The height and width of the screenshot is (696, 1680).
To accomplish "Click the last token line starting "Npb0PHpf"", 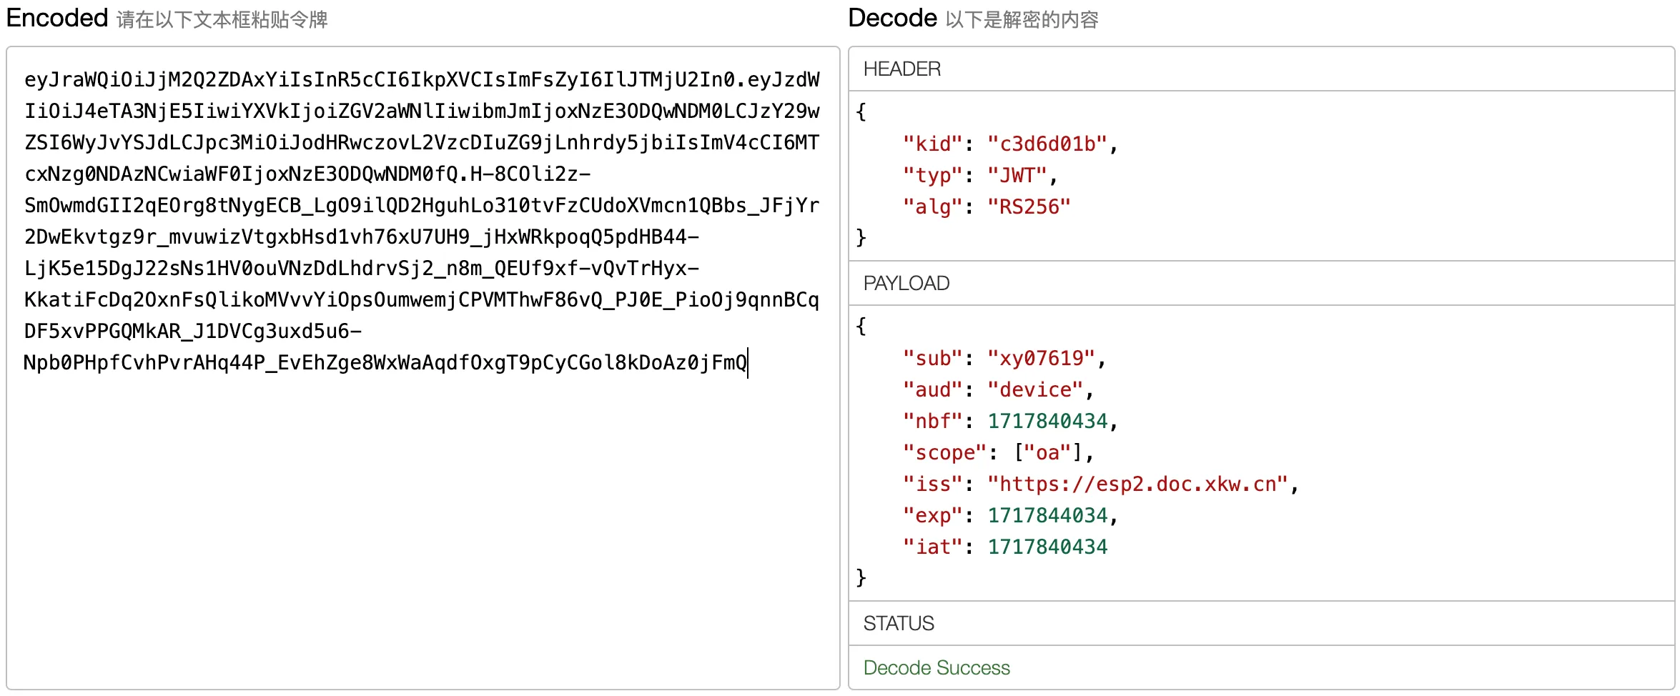I will point(385,363).
